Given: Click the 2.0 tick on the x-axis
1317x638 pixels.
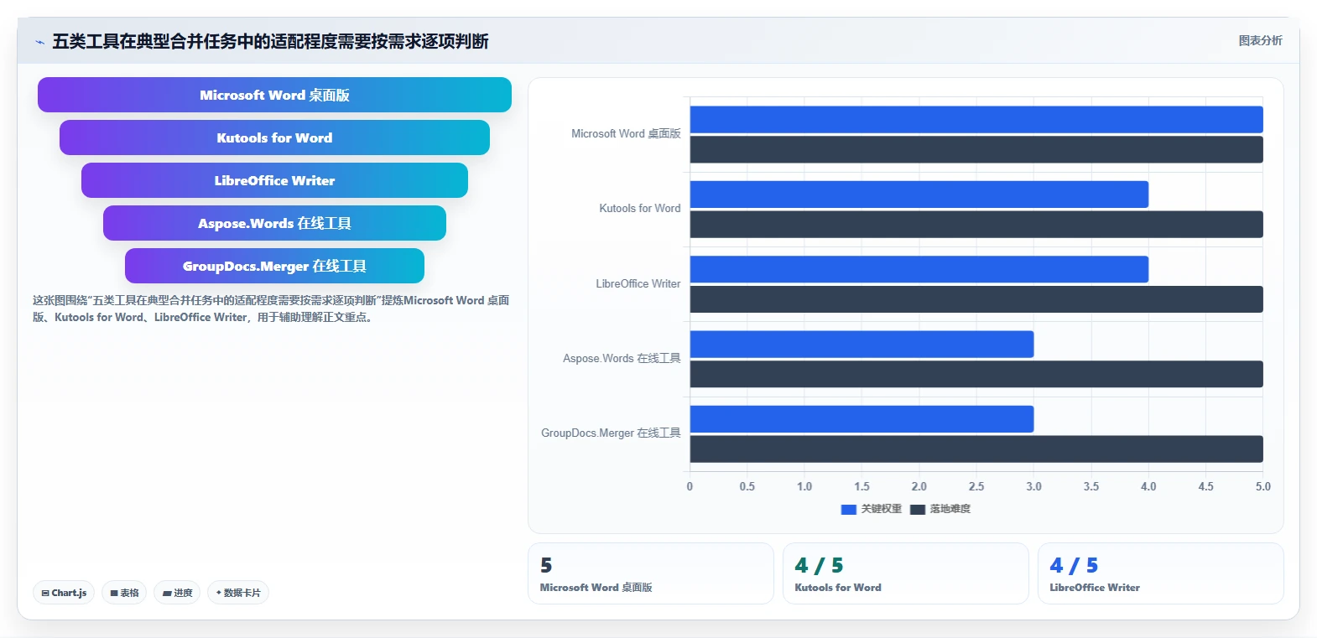Looking at the screenshot, I should pyautogui.click(x=919, y=486).
